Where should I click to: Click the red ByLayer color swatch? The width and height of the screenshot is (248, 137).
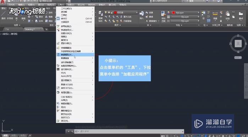pos(173,13)
